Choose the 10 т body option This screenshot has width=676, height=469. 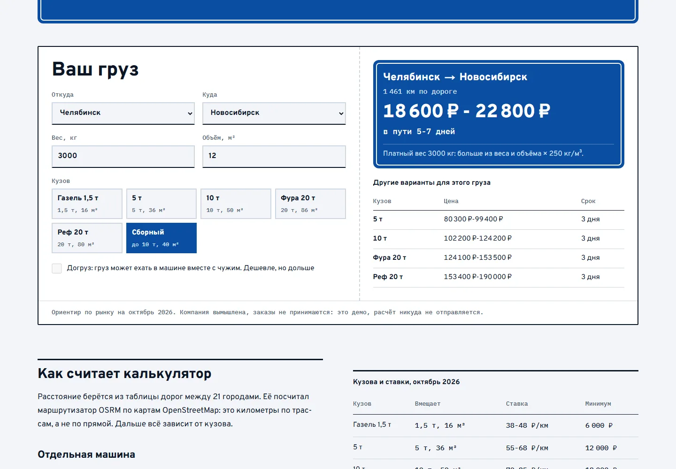236,204
